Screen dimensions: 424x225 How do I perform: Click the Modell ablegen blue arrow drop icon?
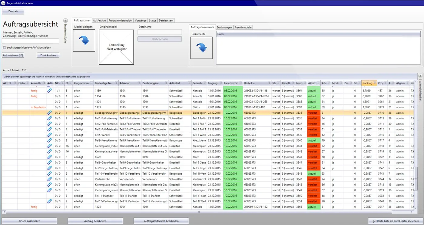click(x=84, y=41)
